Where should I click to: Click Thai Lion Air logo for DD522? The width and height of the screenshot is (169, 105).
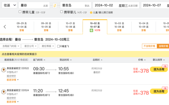[x=4, y=70]
